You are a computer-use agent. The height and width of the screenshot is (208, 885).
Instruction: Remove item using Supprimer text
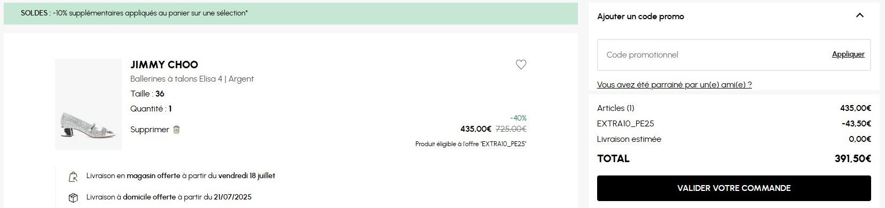(150, 130)
